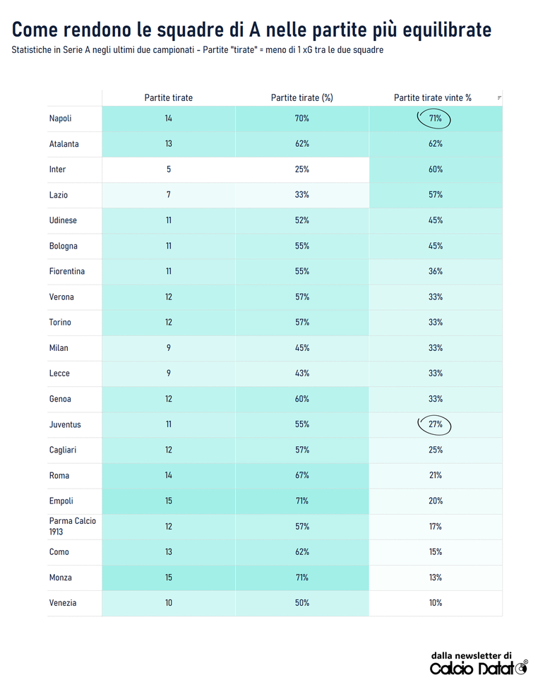Click Venezia's 10% win rate cell

(x=436, y=603)
